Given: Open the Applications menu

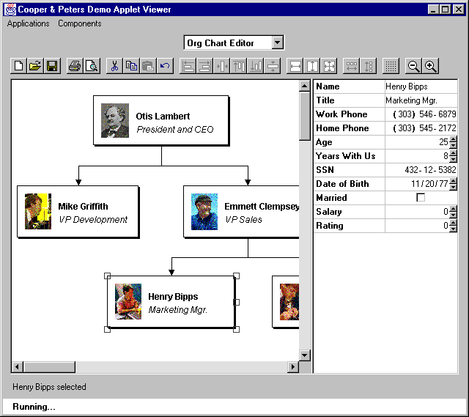Looking at the screenshot, I should point(28,23).
